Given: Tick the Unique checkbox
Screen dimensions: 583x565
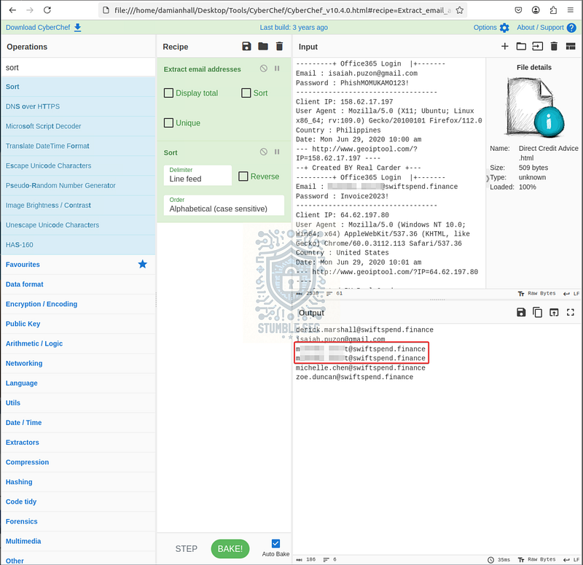Looking at the screenshot, I should [x=168, y=122].
